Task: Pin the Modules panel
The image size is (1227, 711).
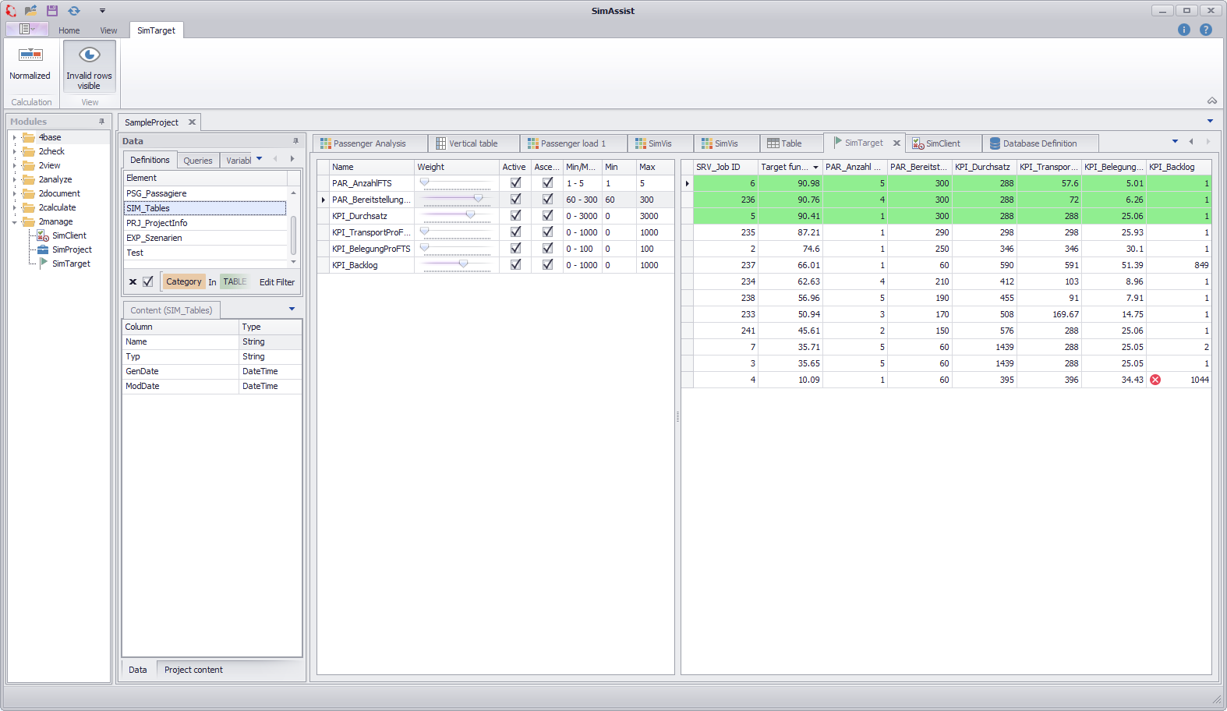Action: click(x=101, y=122)
